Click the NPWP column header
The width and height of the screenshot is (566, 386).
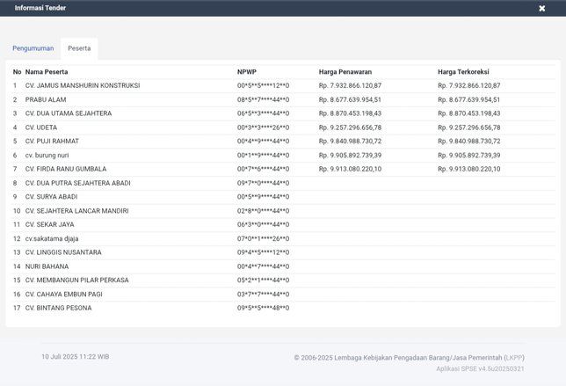point(246,71)
